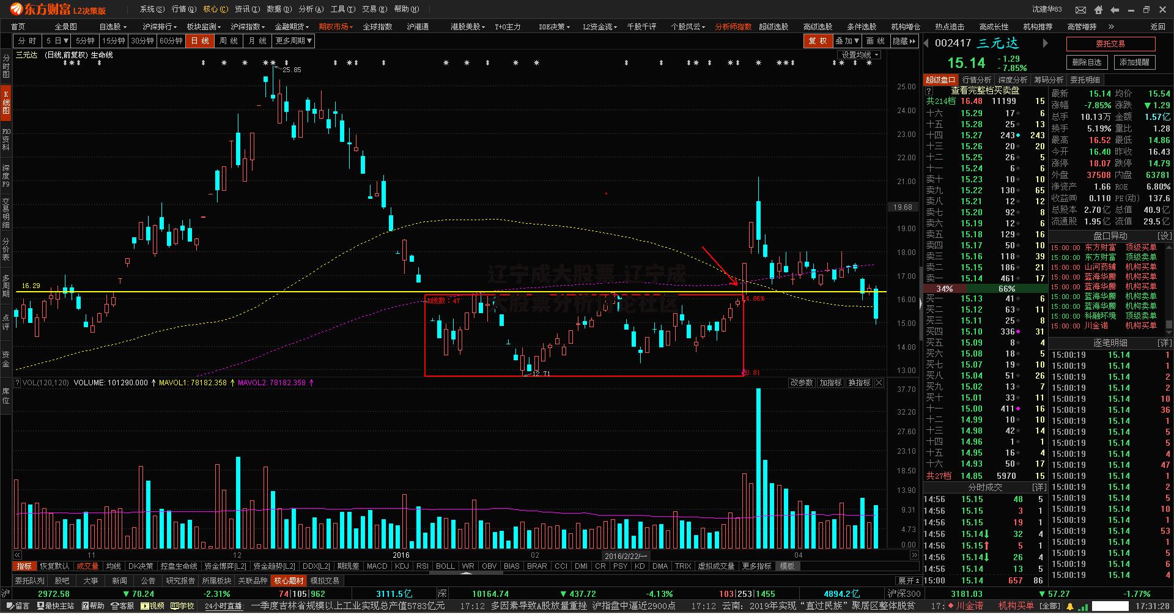Click 查看完整档买卖盘 link

click(985, 91)
